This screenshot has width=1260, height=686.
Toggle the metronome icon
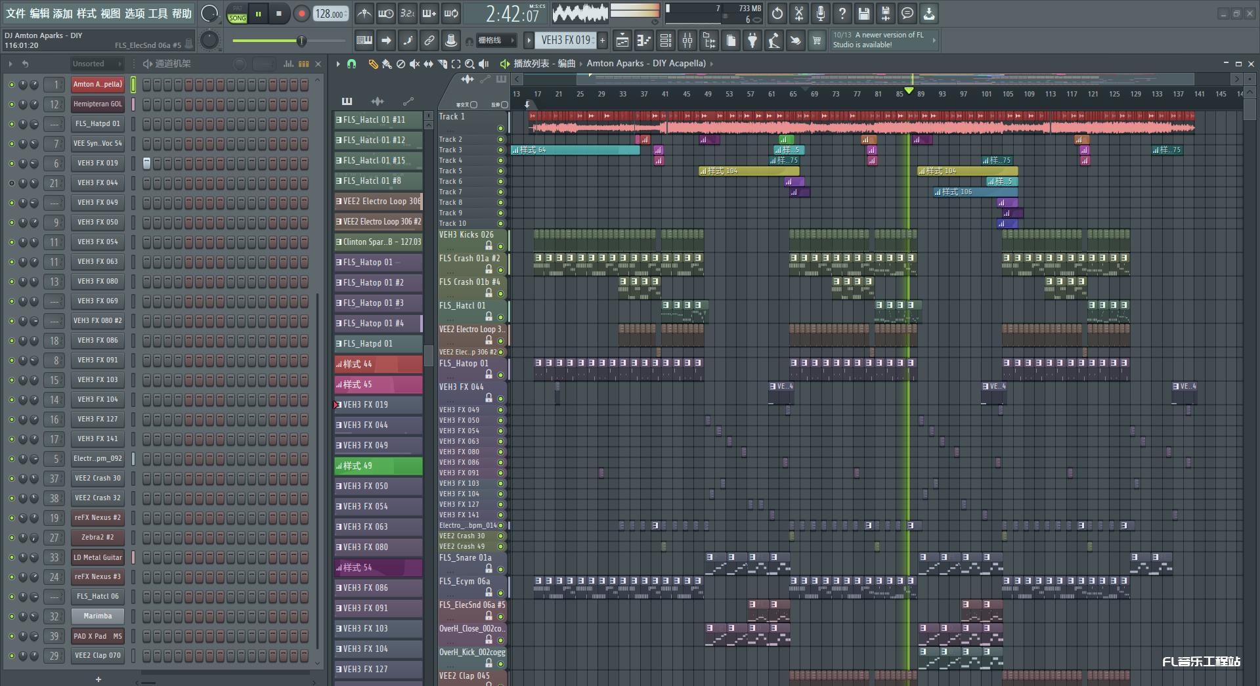click(x=364, y=13)
